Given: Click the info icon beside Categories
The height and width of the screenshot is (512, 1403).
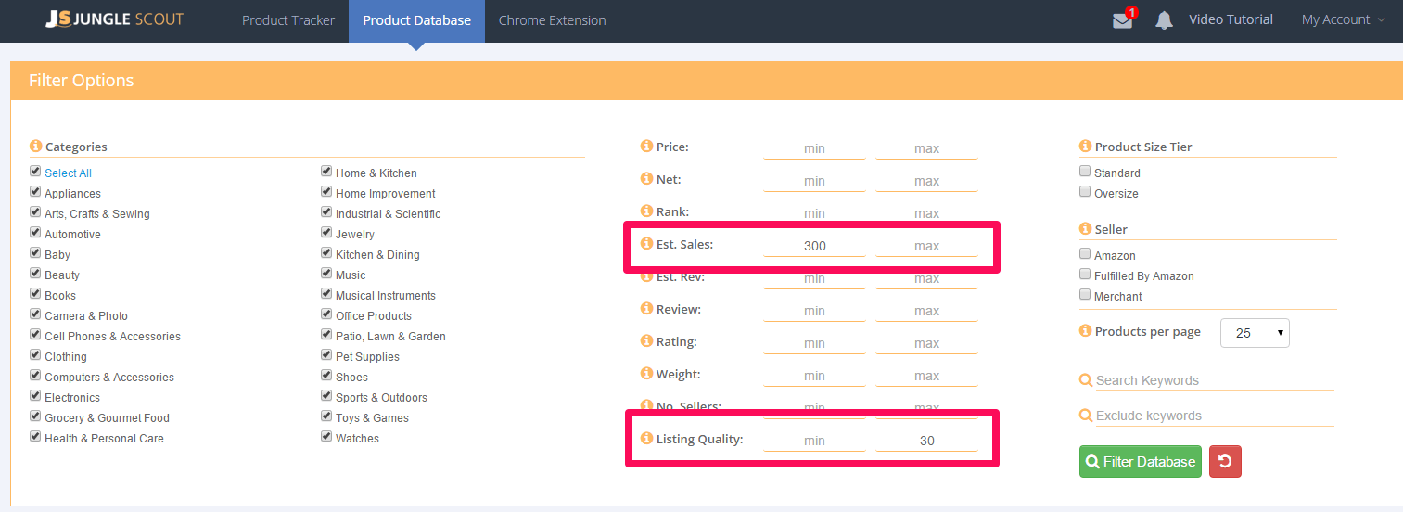Looking at the screenshot, I should pos(36,147).
